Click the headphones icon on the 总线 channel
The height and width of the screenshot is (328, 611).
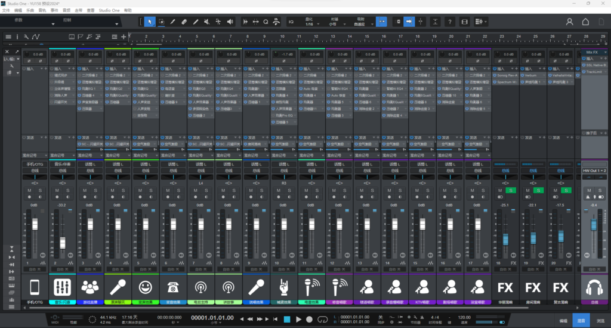593,287
